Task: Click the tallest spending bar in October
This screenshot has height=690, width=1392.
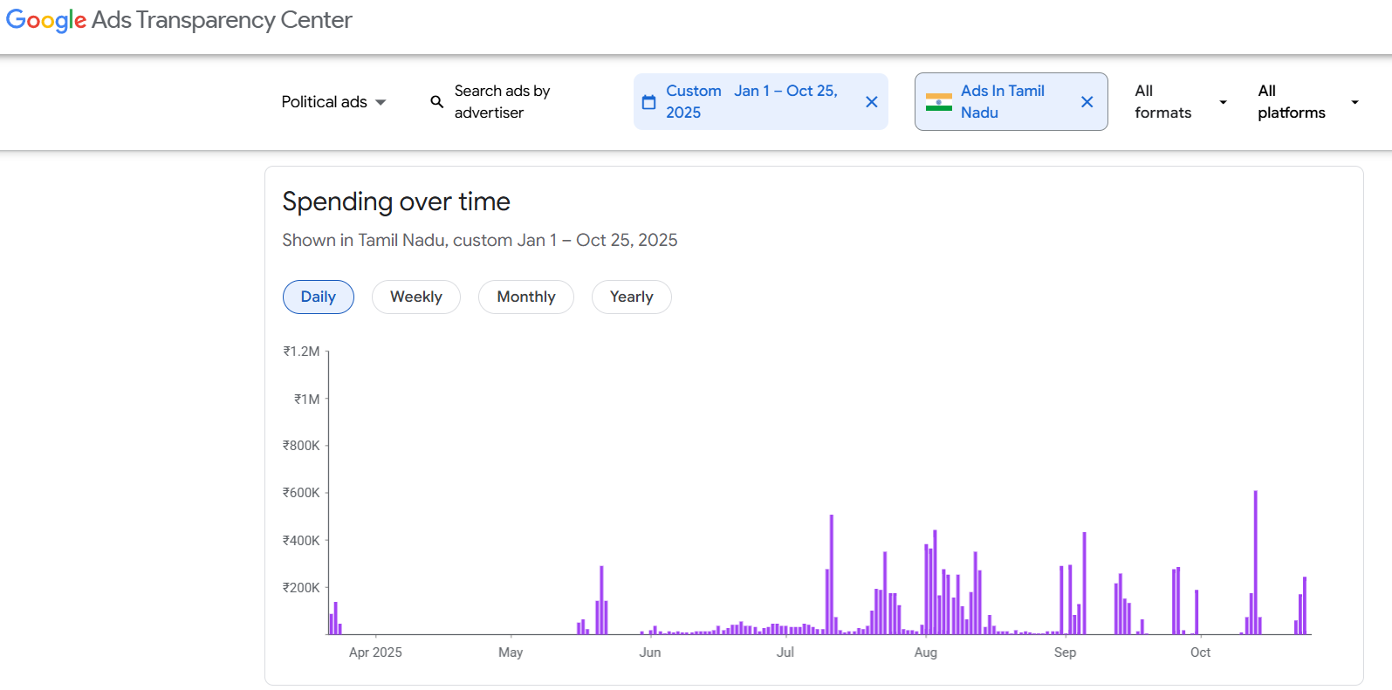Action: pyautogui.click(x=1255, y=563)
